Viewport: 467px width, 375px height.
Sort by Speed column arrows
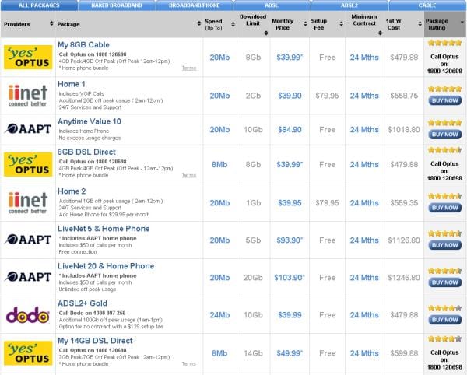(233, 24)
